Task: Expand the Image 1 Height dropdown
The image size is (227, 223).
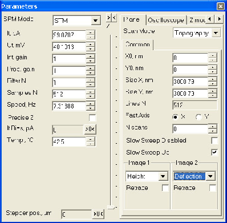Action: tap(163, 176)
